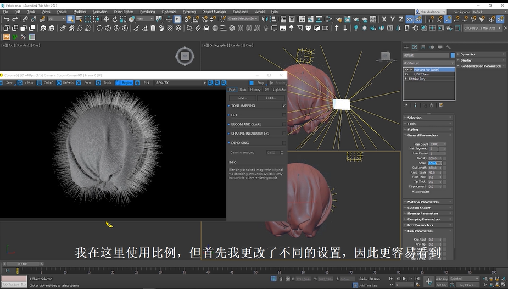
Task: Toggle Region mode in Corona frame buffer
Action: [124, 83]
